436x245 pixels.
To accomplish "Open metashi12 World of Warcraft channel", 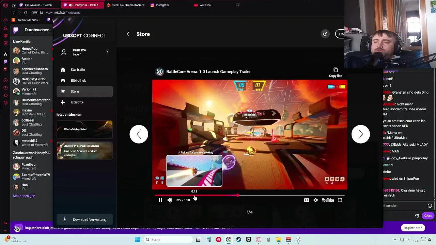I will (32, 143).
